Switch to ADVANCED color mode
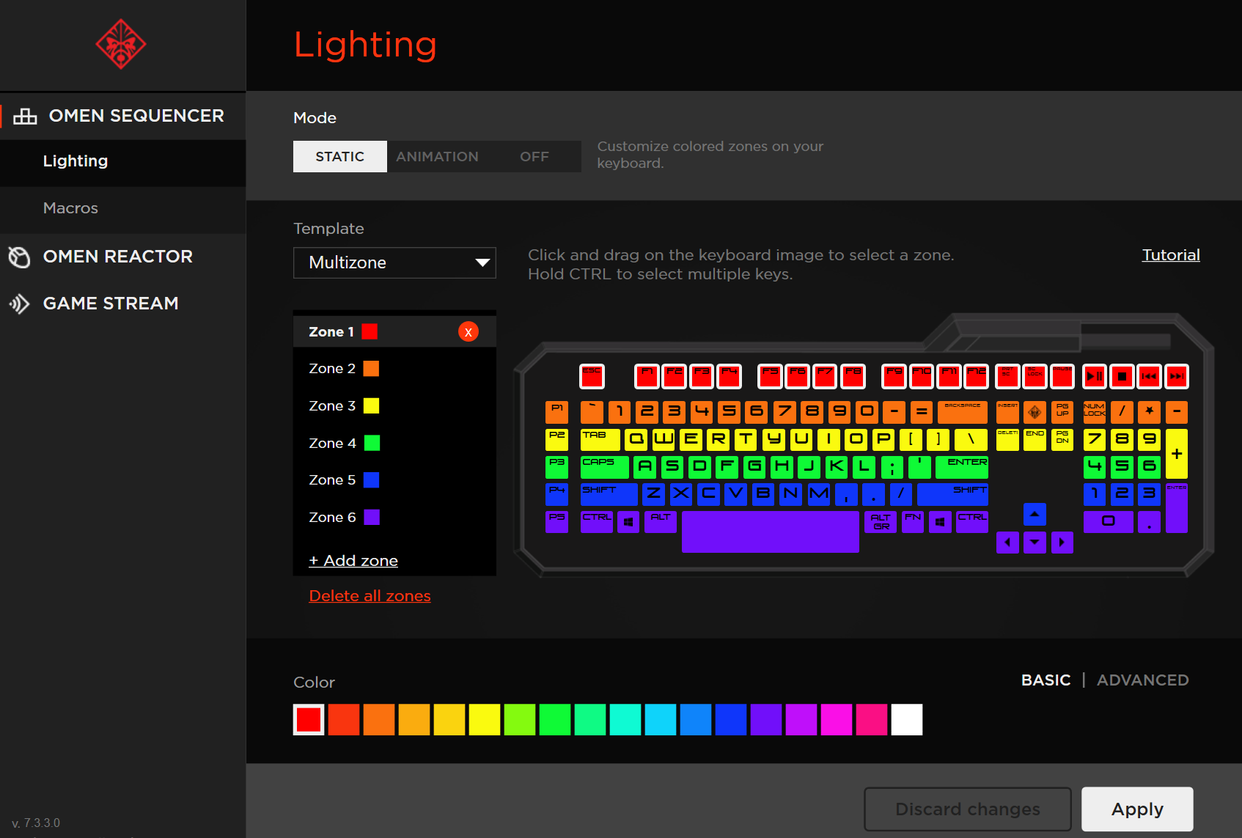The image size is (1242, 838). click(1143, 680)
